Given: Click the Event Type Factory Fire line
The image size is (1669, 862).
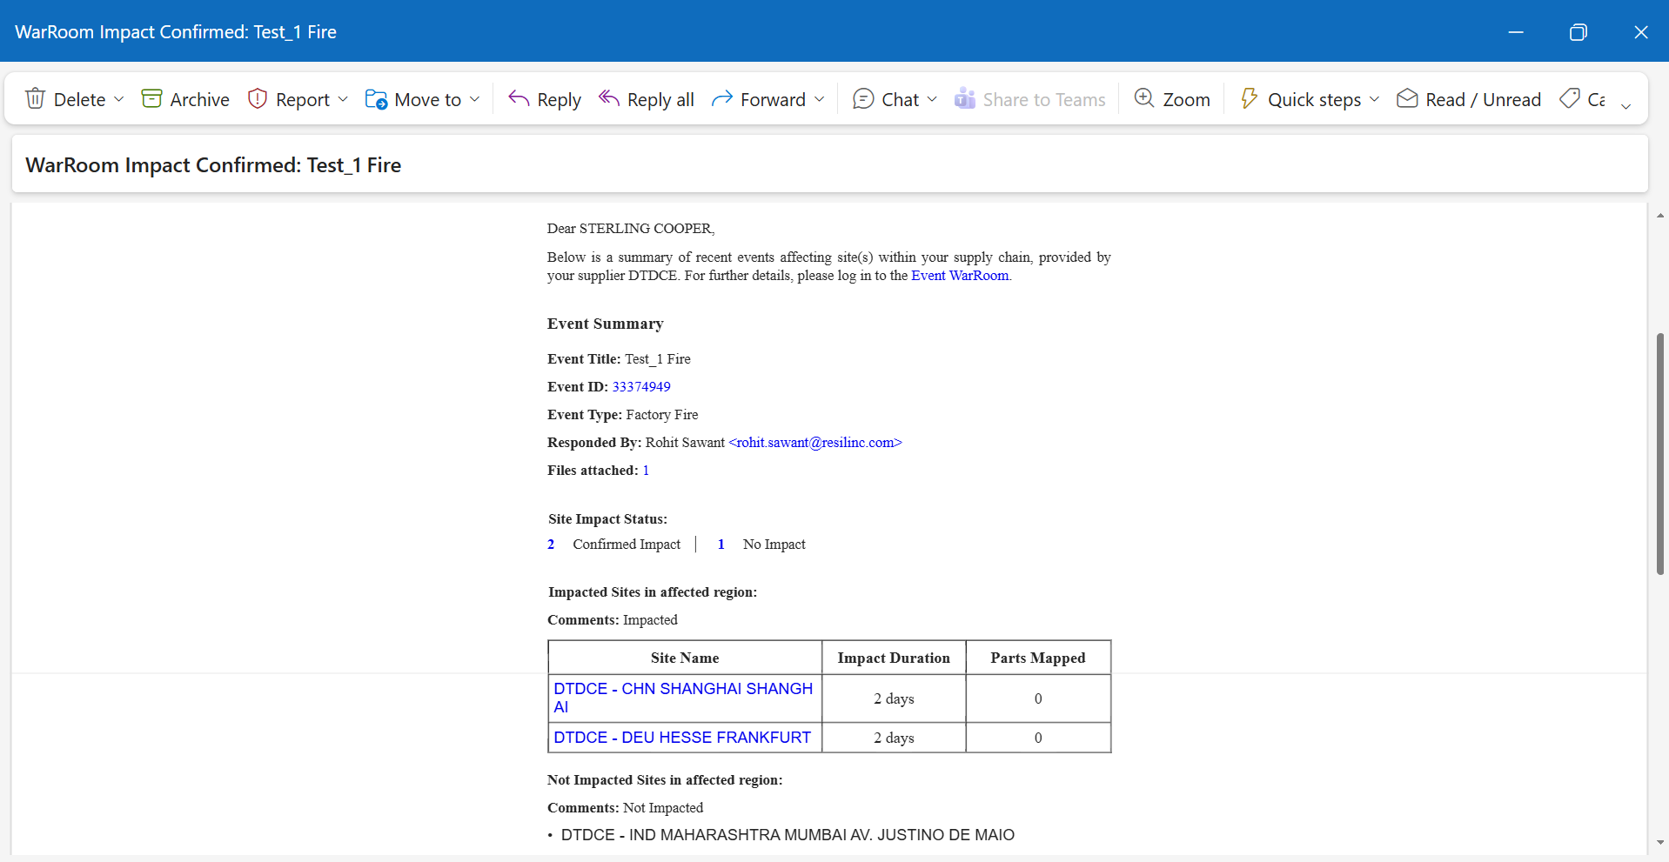Looking at the screenshot, I should point(623,415).
